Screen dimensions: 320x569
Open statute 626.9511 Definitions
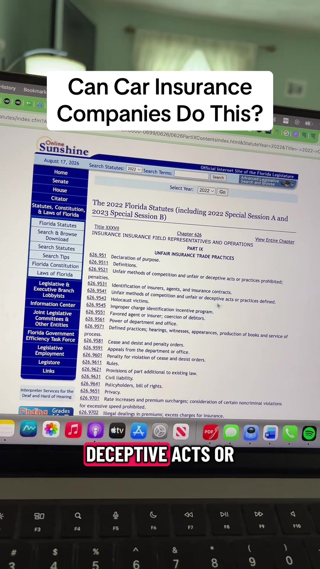pos(99,262)
